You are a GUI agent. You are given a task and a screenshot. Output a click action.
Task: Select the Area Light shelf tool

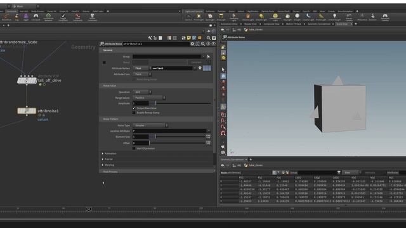221,17
